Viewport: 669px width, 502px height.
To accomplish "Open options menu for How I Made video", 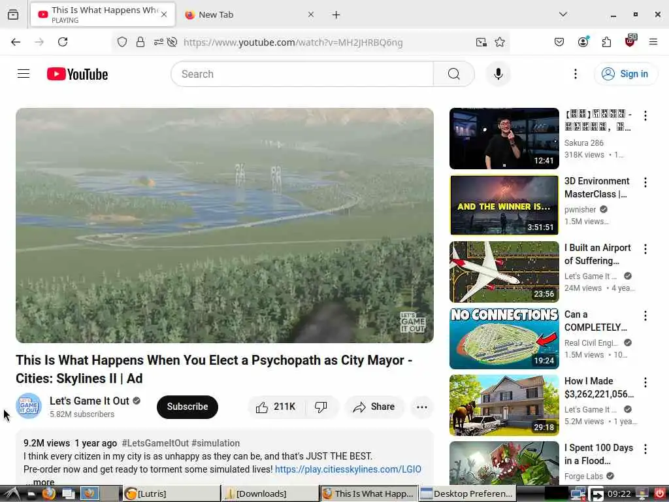I will 645,382.
